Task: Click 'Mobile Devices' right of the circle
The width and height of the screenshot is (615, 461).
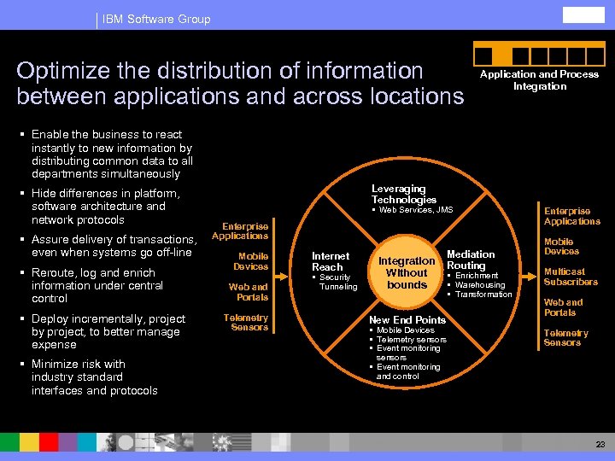Action: point(561,246)
